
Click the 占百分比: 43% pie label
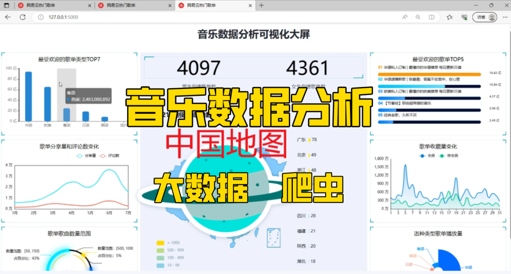[x=26, y=258]
